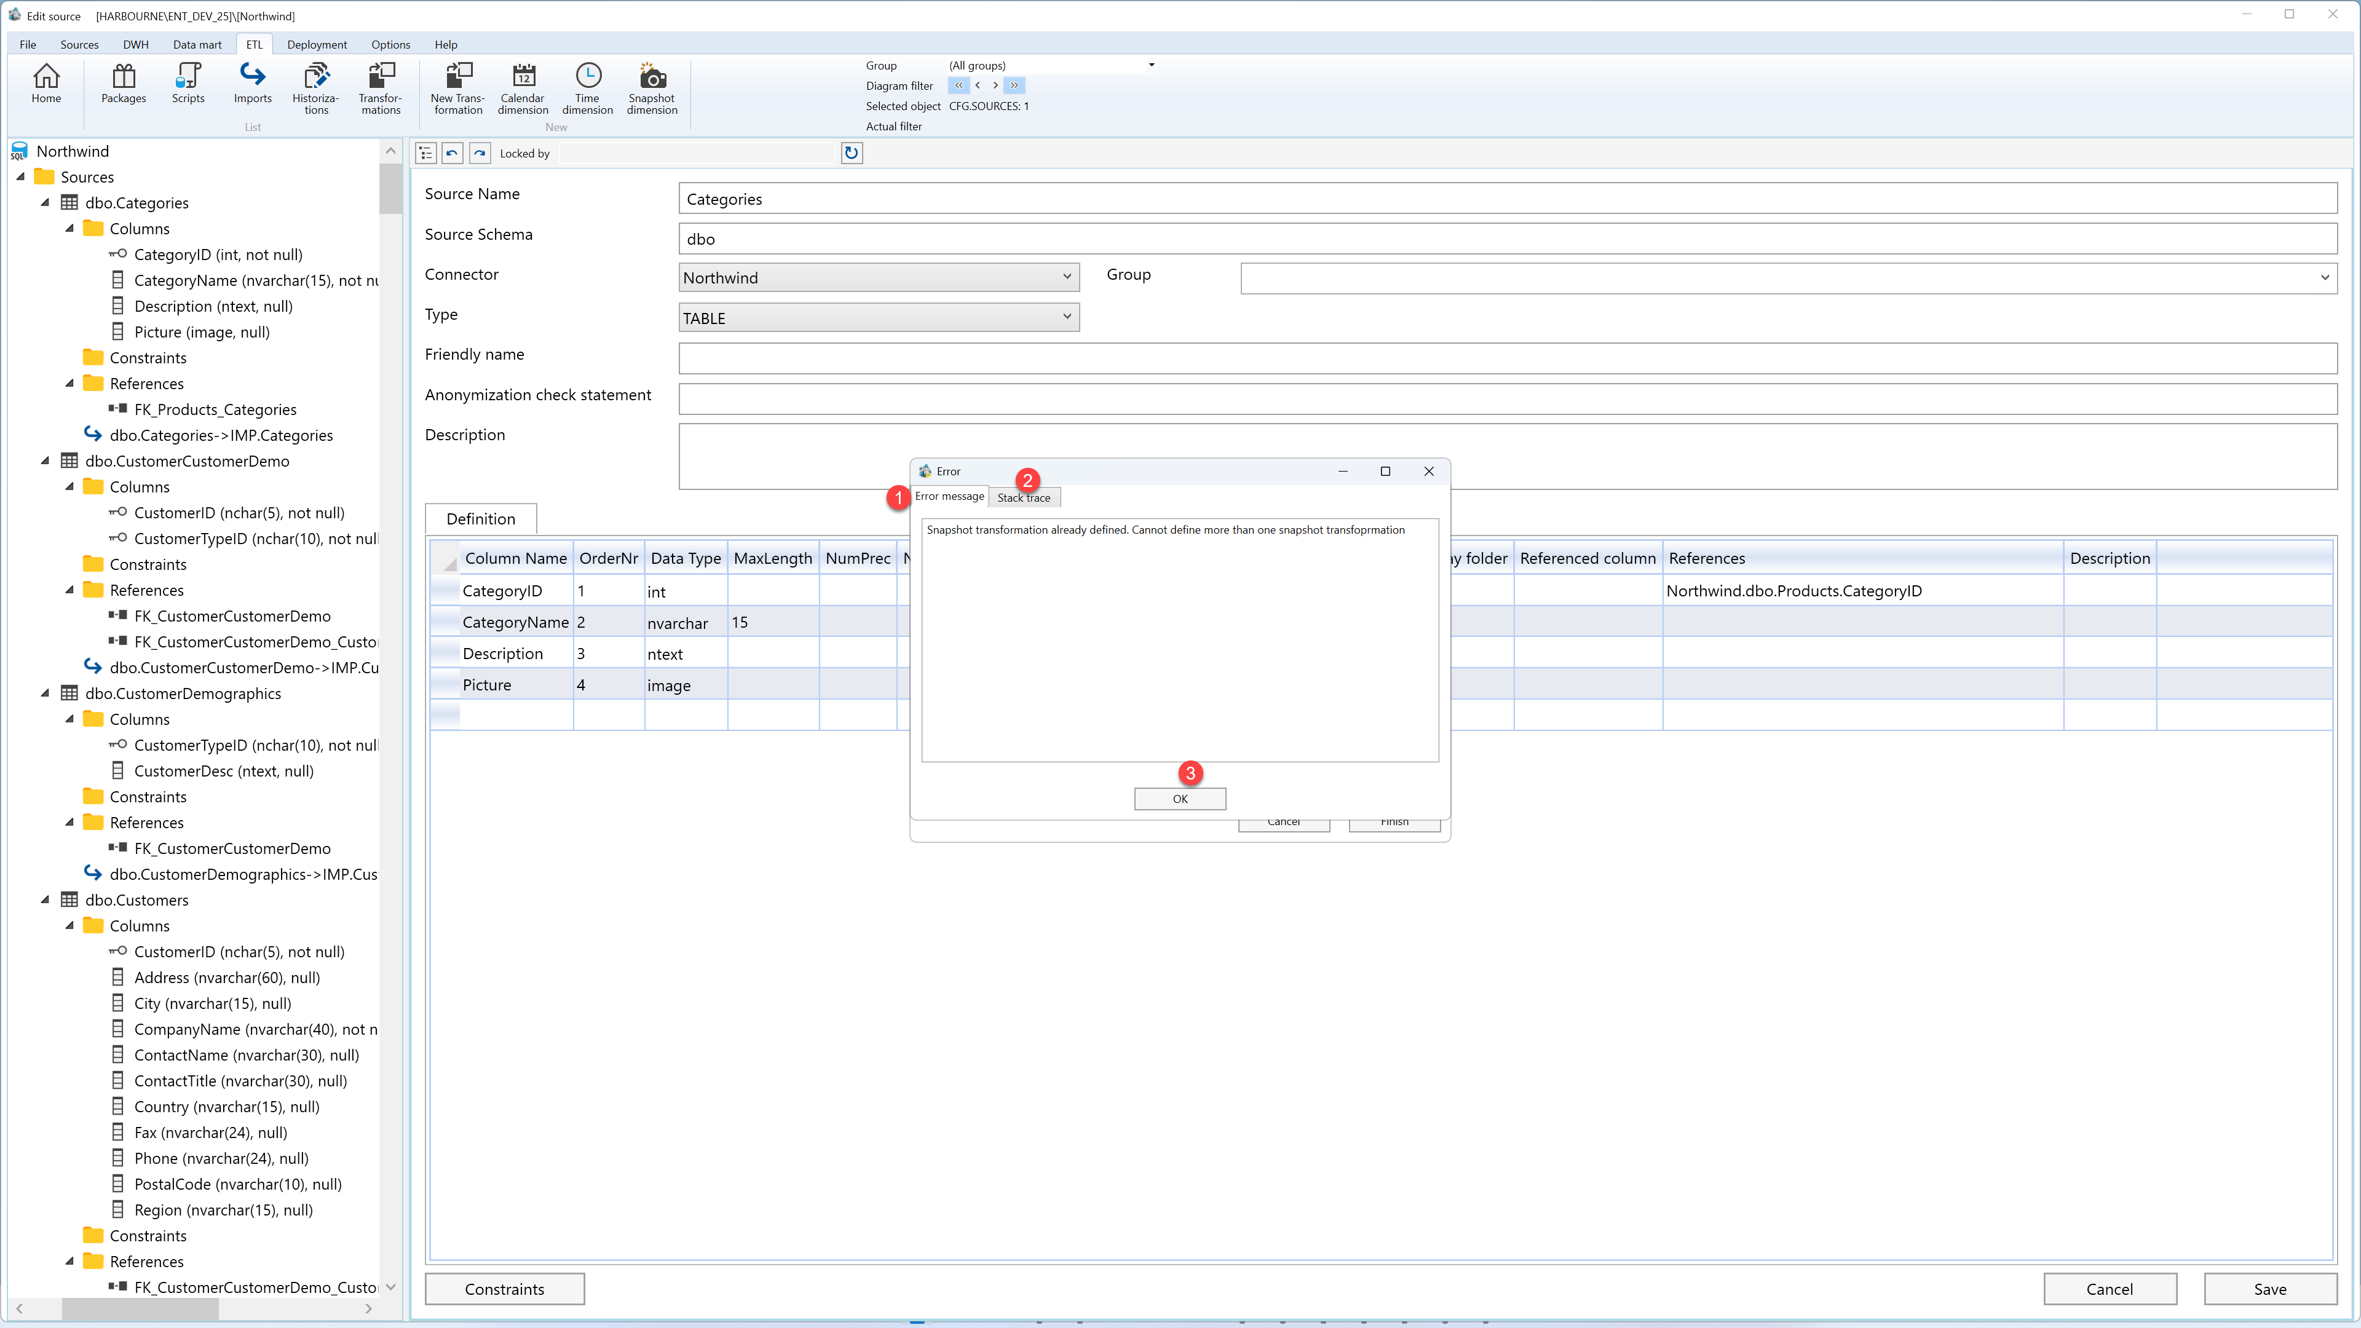Click the redo icon in editor toolbar
Screen dimensions: 2361x1328
tap(480, 153)
